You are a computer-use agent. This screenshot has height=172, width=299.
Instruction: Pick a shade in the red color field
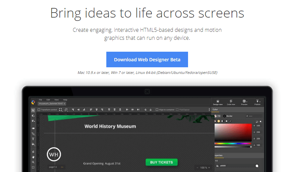pyautogui.click(x=233, y=133)
